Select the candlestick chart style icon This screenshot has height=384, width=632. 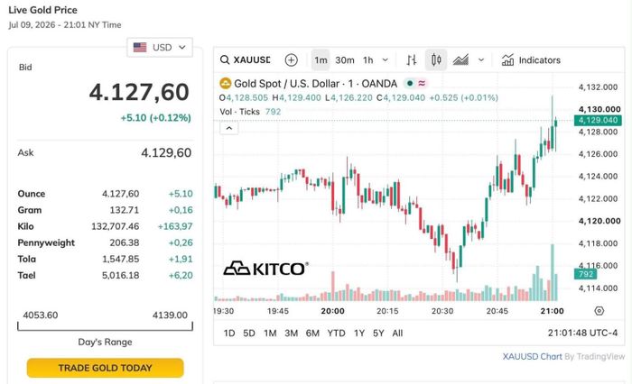436,60
